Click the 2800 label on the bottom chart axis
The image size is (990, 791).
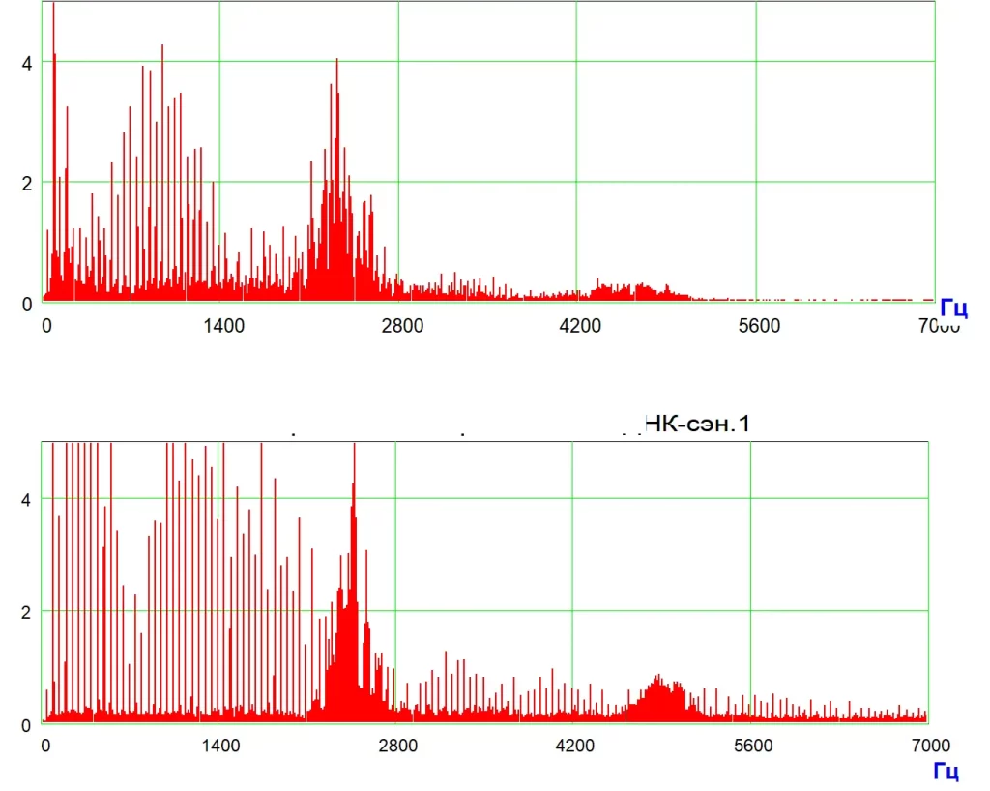pyautogui.click(x=398, y=746)
